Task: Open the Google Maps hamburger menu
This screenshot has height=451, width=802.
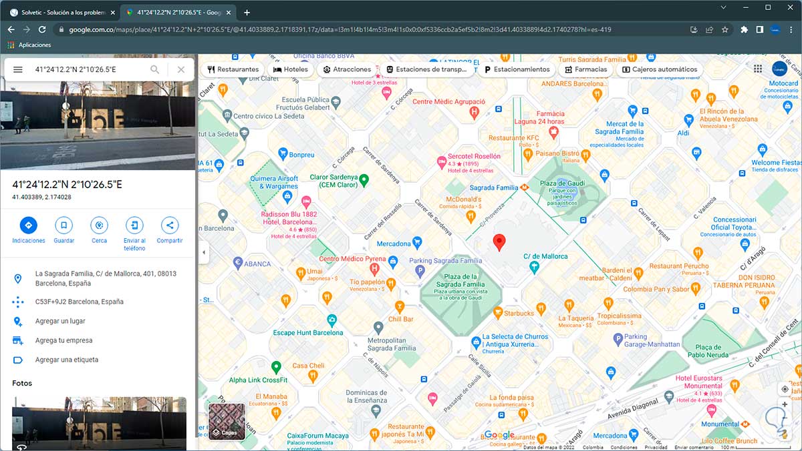Action: (18, 69)
